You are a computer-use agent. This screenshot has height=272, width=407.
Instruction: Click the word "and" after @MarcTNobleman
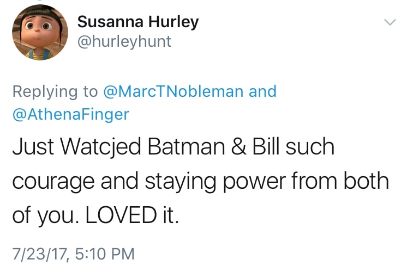click(x=262, y=91)
